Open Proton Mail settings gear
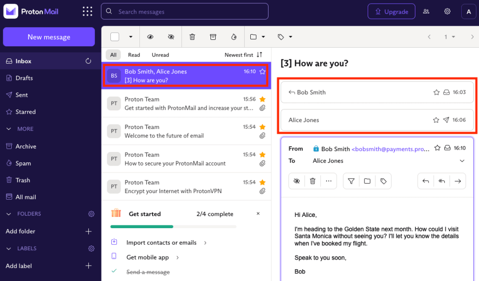The width and height of the screenshot is (479, 281). click(447, 11)
